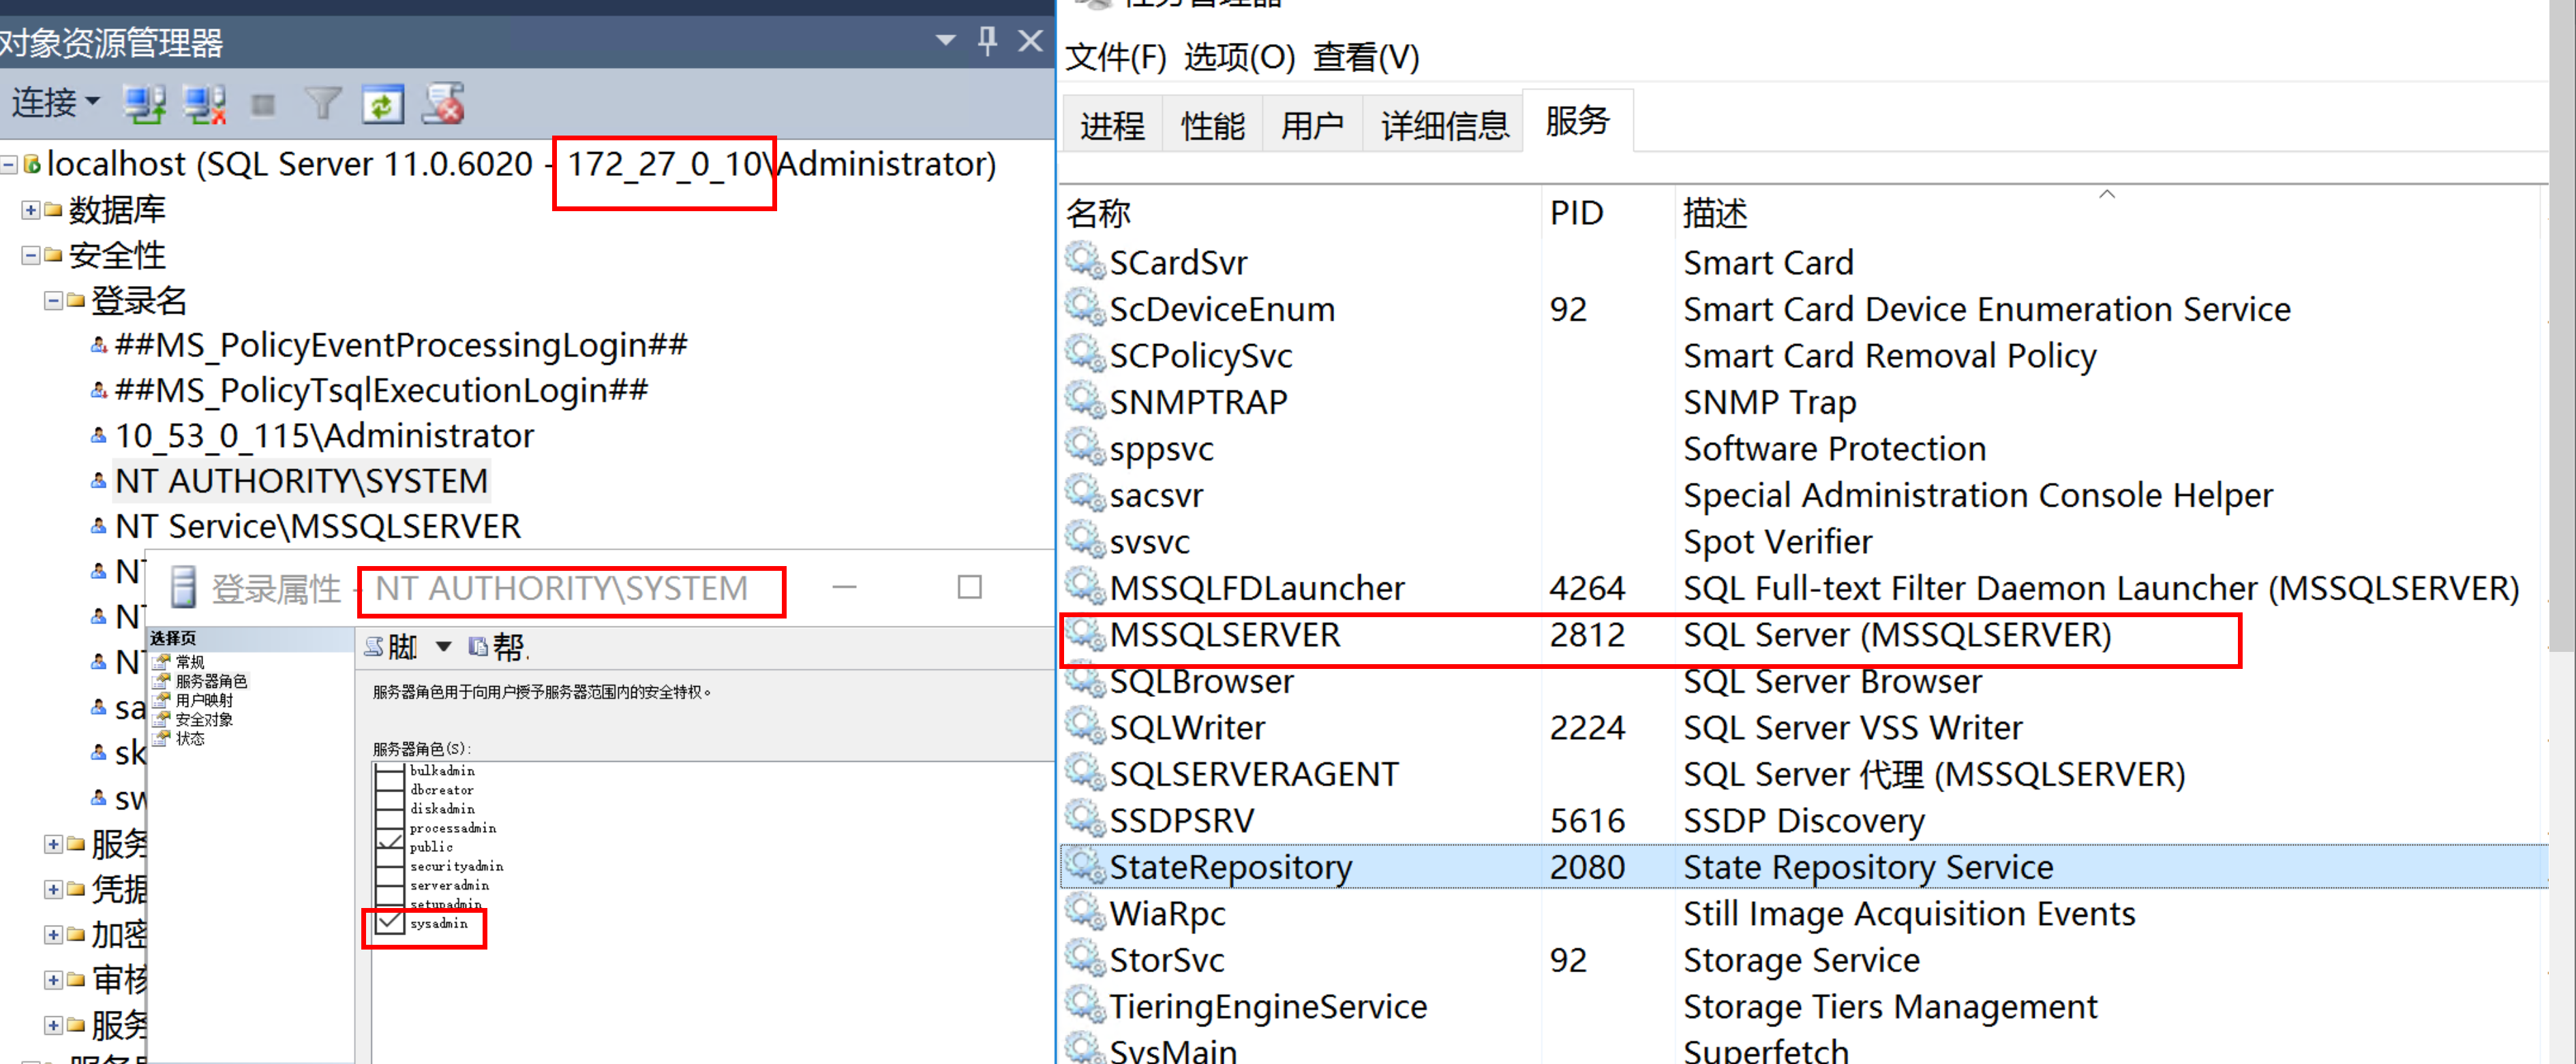Open the 选项(O) menu in Task Manager
Viewport: 2576px width, 1064px height.
[x=1239, y=57]
